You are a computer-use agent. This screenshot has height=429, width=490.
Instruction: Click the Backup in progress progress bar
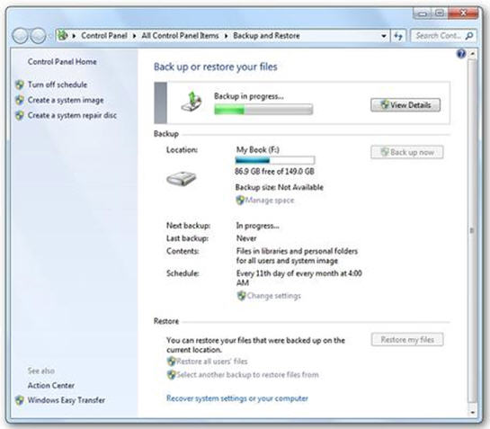263,110
